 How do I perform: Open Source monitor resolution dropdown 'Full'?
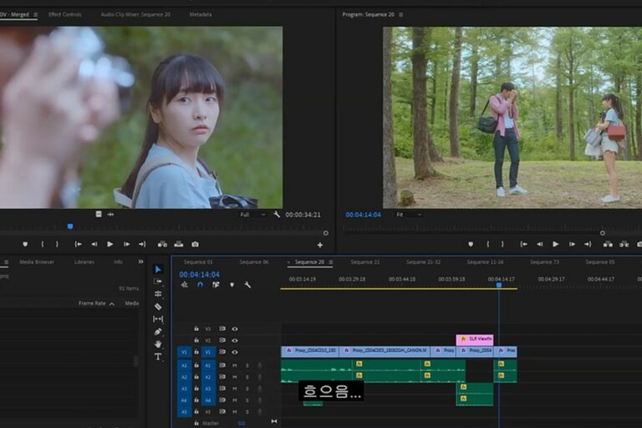(252, 214)
